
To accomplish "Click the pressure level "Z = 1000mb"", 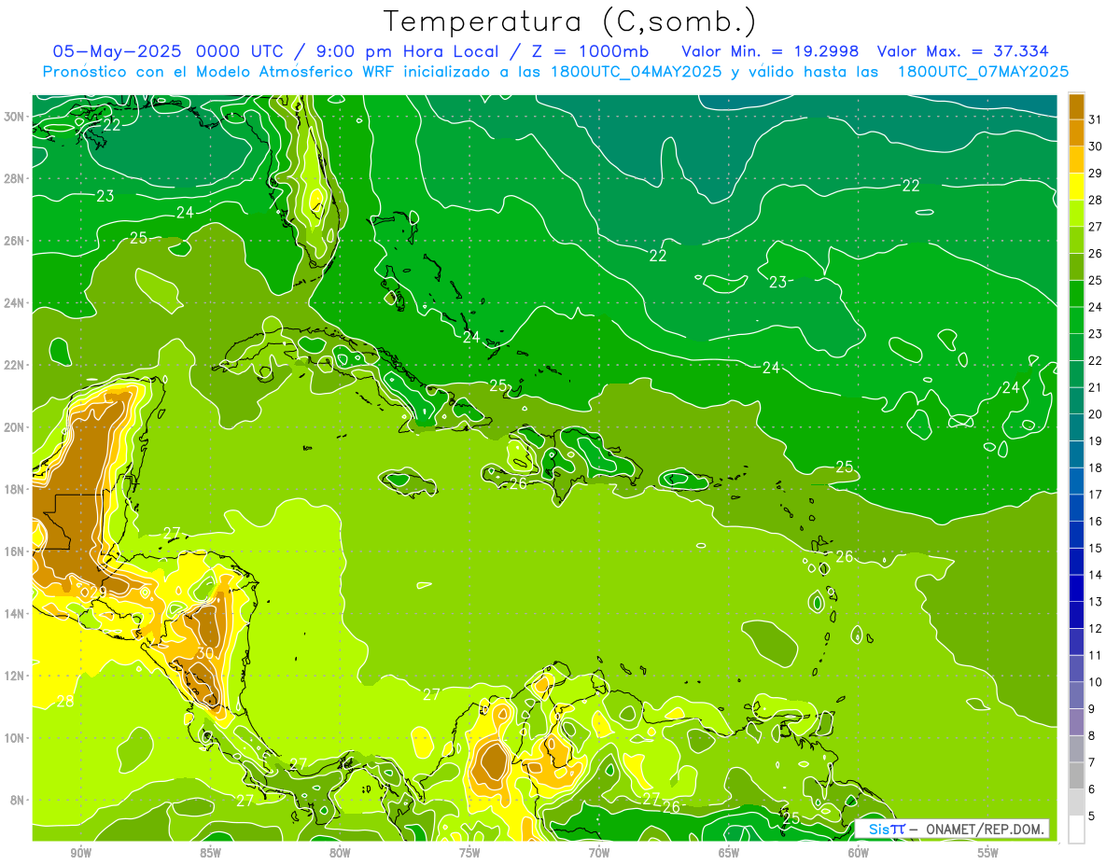I will [x=590, y=51].
